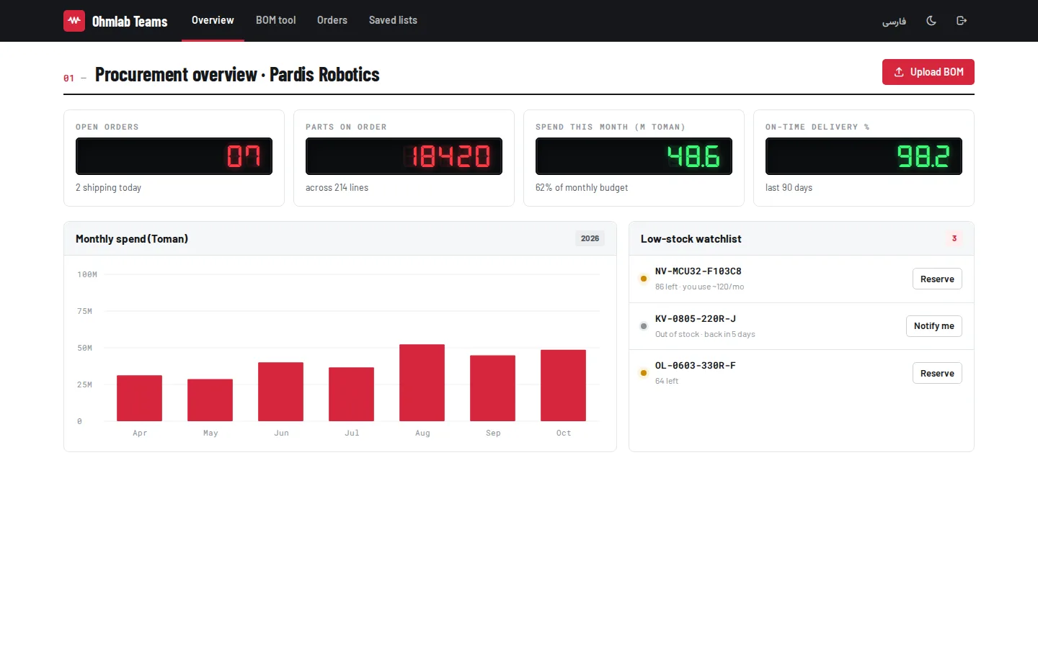Open the Saved lists tab
1038x648 pixels.
393,20
